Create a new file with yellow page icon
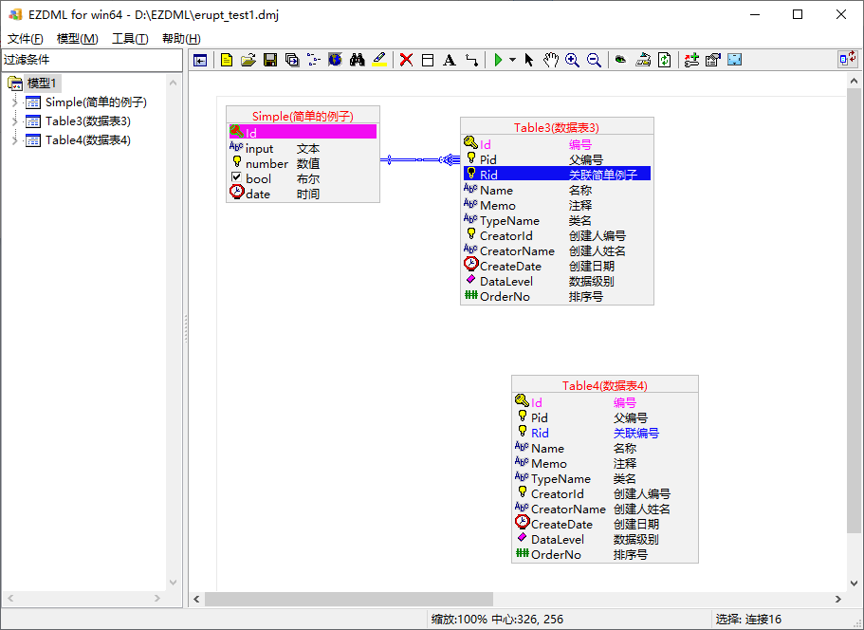The height and width of the screenshot is (630, 864). click(x=227, y=60)
